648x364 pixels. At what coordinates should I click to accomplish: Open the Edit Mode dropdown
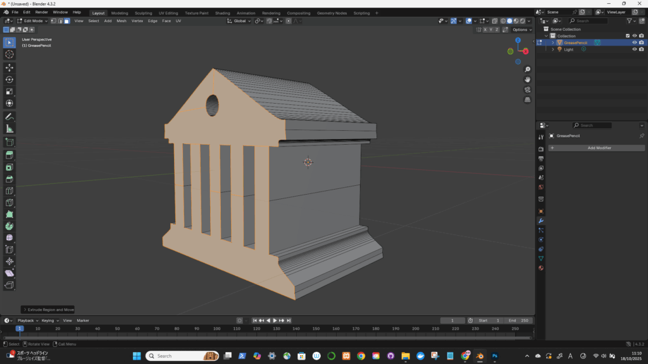(32, 21)
